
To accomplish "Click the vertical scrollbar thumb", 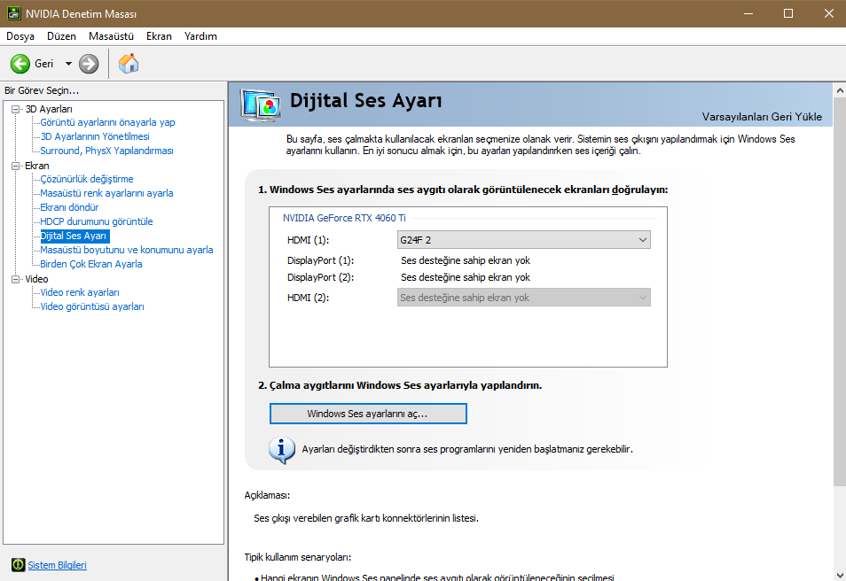I will 840,291.
